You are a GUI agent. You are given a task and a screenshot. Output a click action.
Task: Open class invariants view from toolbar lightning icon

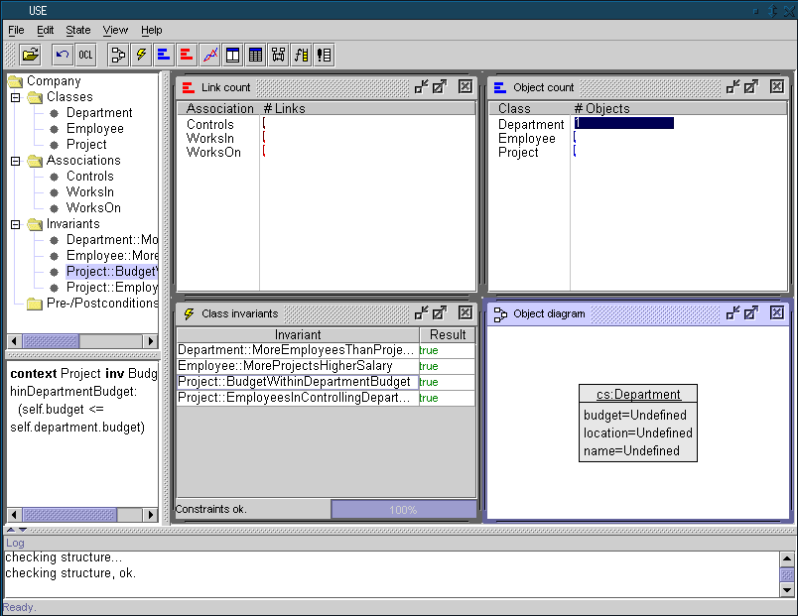click(141, 55)
